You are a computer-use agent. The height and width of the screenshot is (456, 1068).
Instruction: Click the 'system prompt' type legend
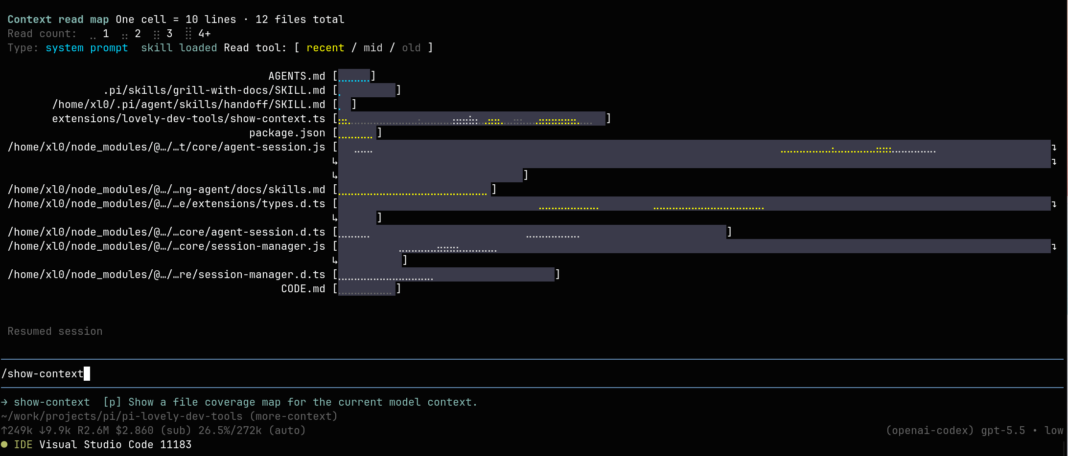click(87, 48)
